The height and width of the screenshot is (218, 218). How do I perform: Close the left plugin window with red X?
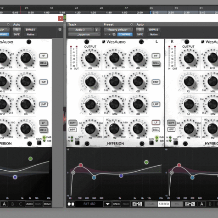61,18
